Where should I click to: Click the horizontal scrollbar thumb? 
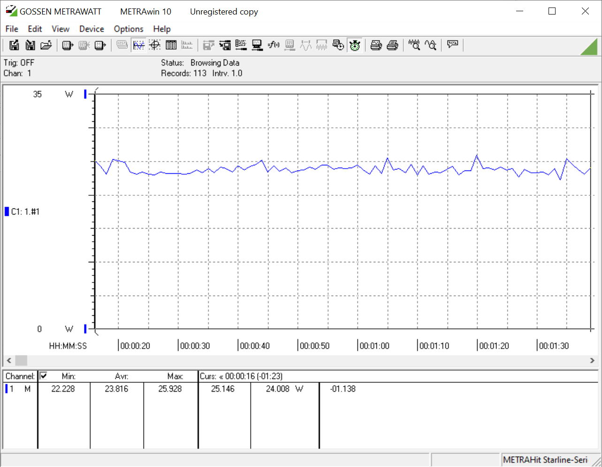21,360
